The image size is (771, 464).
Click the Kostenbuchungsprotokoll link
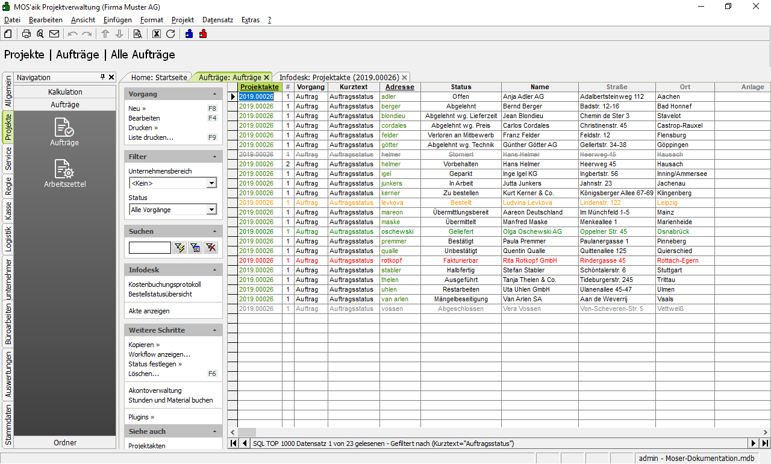(x=164, y=284)
